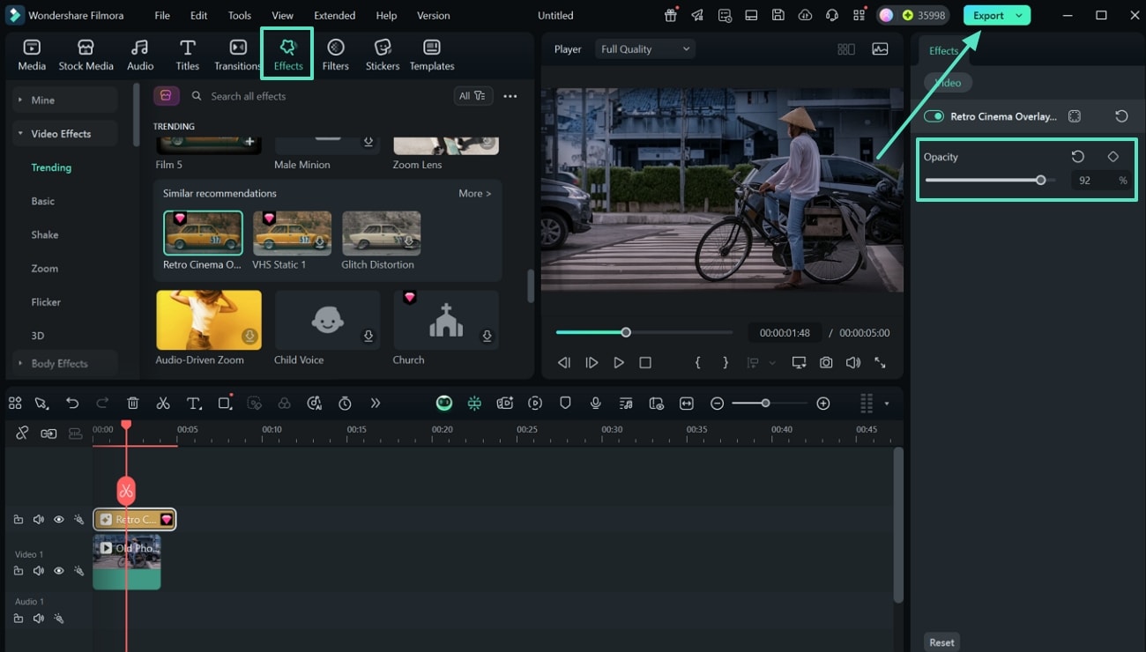Switch to the Filters tab
This screenshot has height=652, width=1146.
pyautogui.click(x=335, y=55)
